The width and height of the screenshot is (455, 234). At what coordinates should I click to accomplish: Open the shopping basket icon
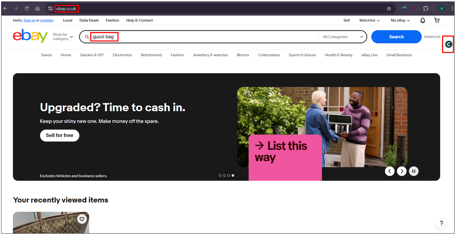pyautogui.click(x=437, y=21)
